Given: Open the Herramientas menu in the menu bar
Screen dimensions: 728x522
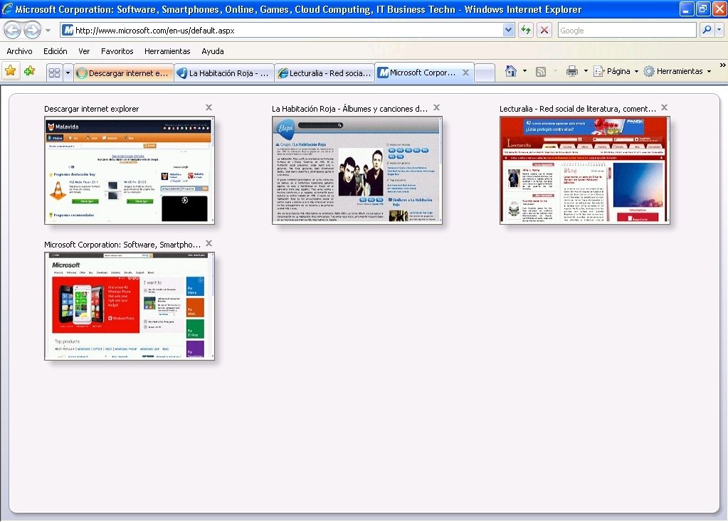Looking at the screenshot, I should [167, 51].
